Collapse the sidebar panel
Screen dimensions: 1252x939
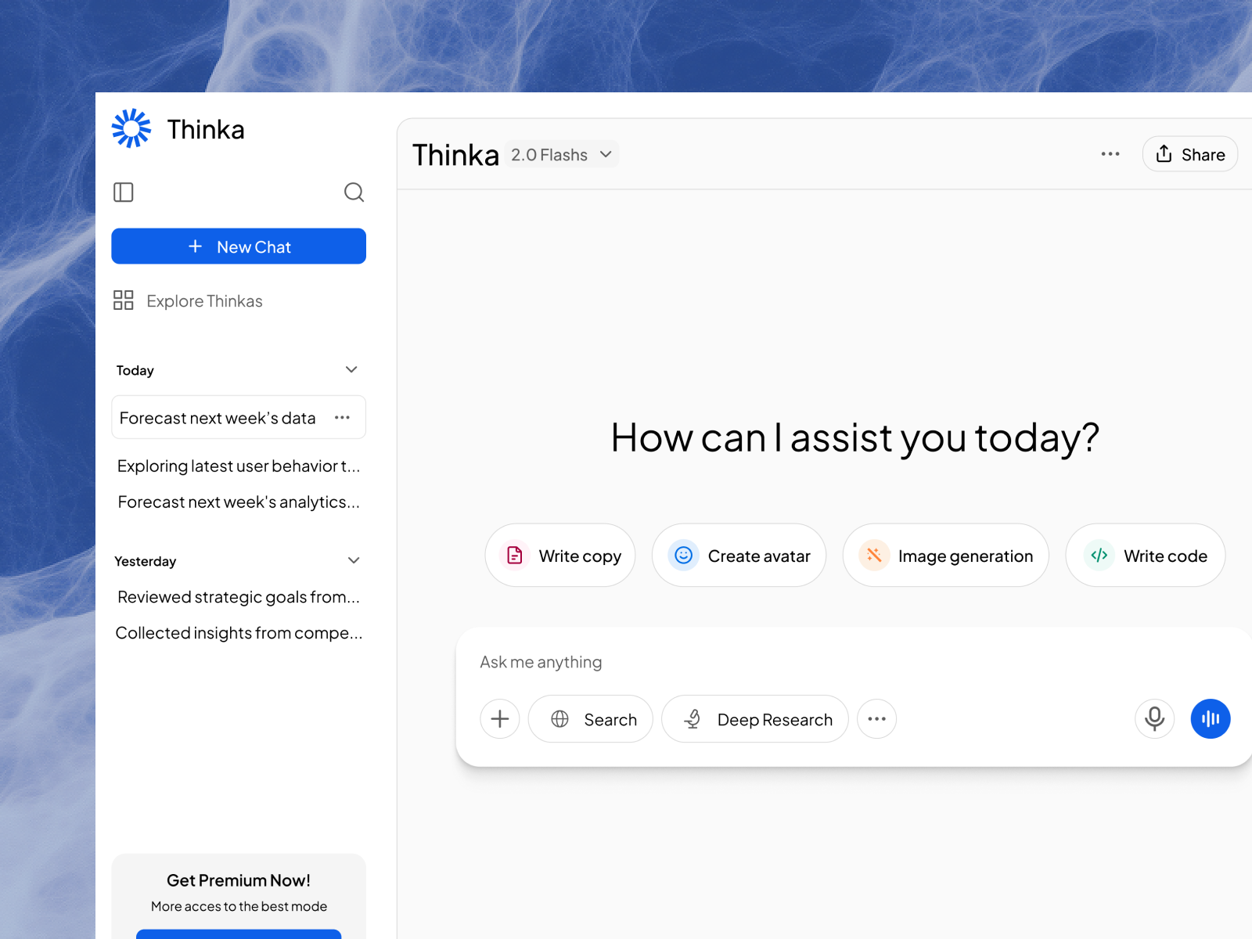click(x=123, y=192)
